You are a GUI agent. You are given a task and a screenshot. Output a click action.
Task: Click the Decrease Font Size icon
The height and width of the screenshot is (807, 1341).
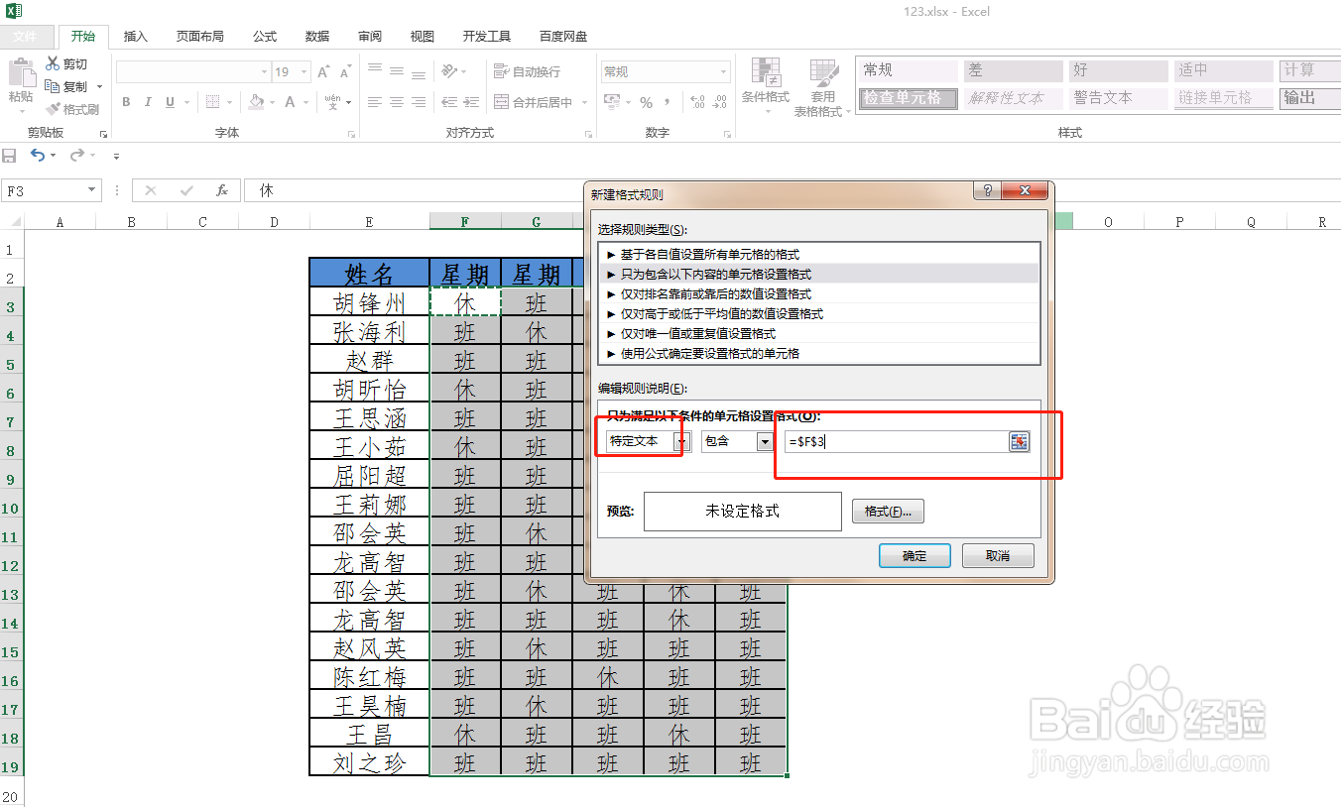(345, 71)
